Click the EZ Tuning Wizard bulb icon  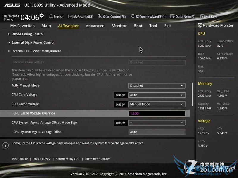132,16
